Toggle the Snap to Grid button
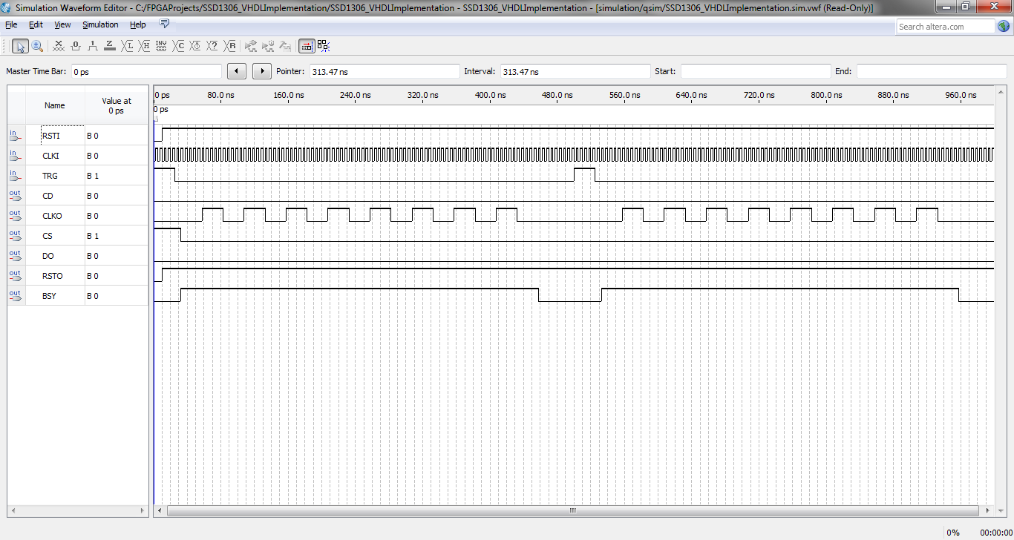 pyautogui.click(x=306, y=46)
